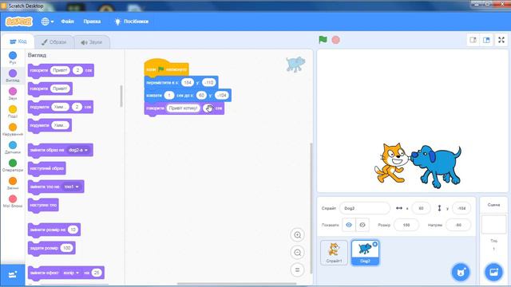This screenshot has width=511, height=287.
Task: Open Посібники tutorials
Action: pyautogui.click(x=131, y=22)
